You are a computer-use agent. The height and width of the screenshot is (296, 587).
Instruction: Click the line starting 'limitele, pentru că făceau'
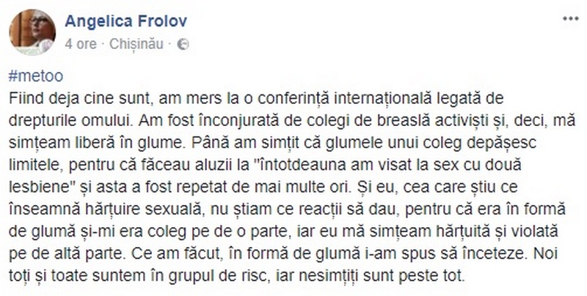click(x=265, y=165)
